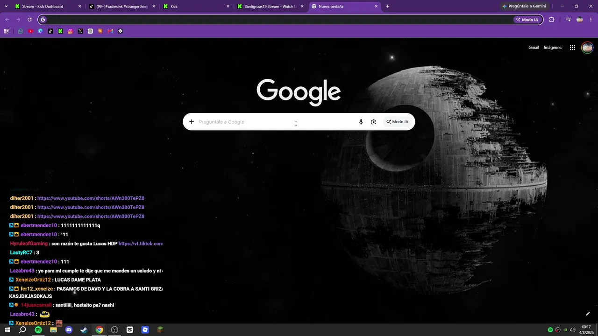Open OBS Studio from the taskbar

click(114, 330)
